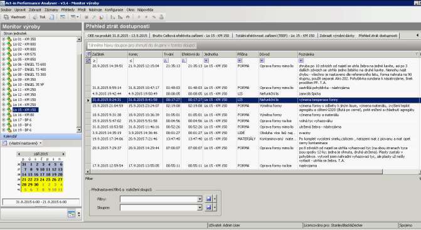Viewport: 421px width, 230px height.
Task: Expand the Lis 01 - KM 350 tree node
Action: (x=4, y=39)
